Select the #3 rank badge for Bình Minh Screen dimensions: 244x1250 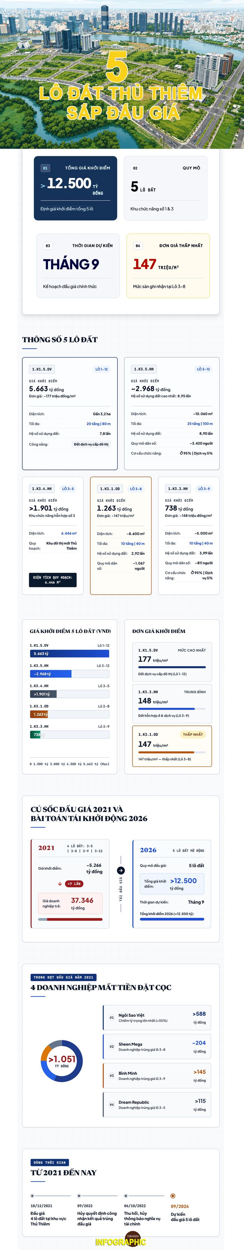point(112,1076)
